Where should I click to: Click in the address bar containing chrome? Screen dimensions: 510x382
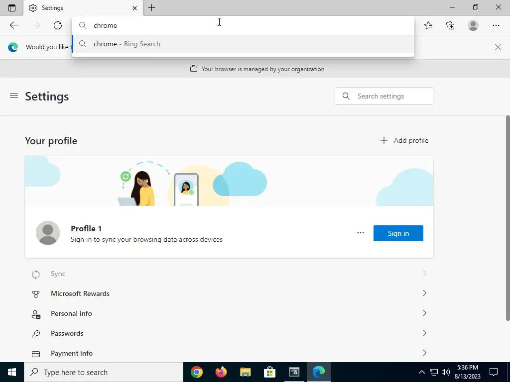click(x=243, y=25)
